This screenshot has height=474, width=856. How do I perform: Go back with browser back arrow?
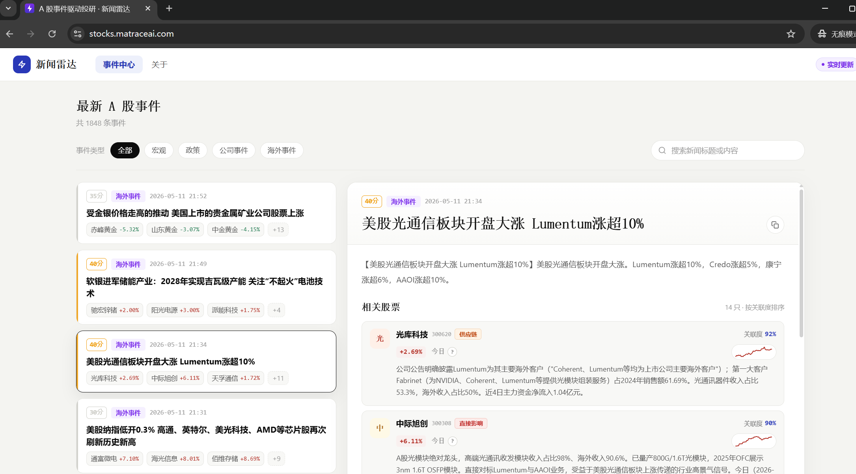pyautogui.click(x=10, y=34)
